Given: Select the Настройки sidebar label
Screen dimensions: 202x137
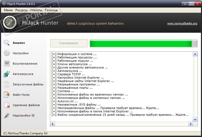Looking at the screenshot, I should tap(21, 53).
